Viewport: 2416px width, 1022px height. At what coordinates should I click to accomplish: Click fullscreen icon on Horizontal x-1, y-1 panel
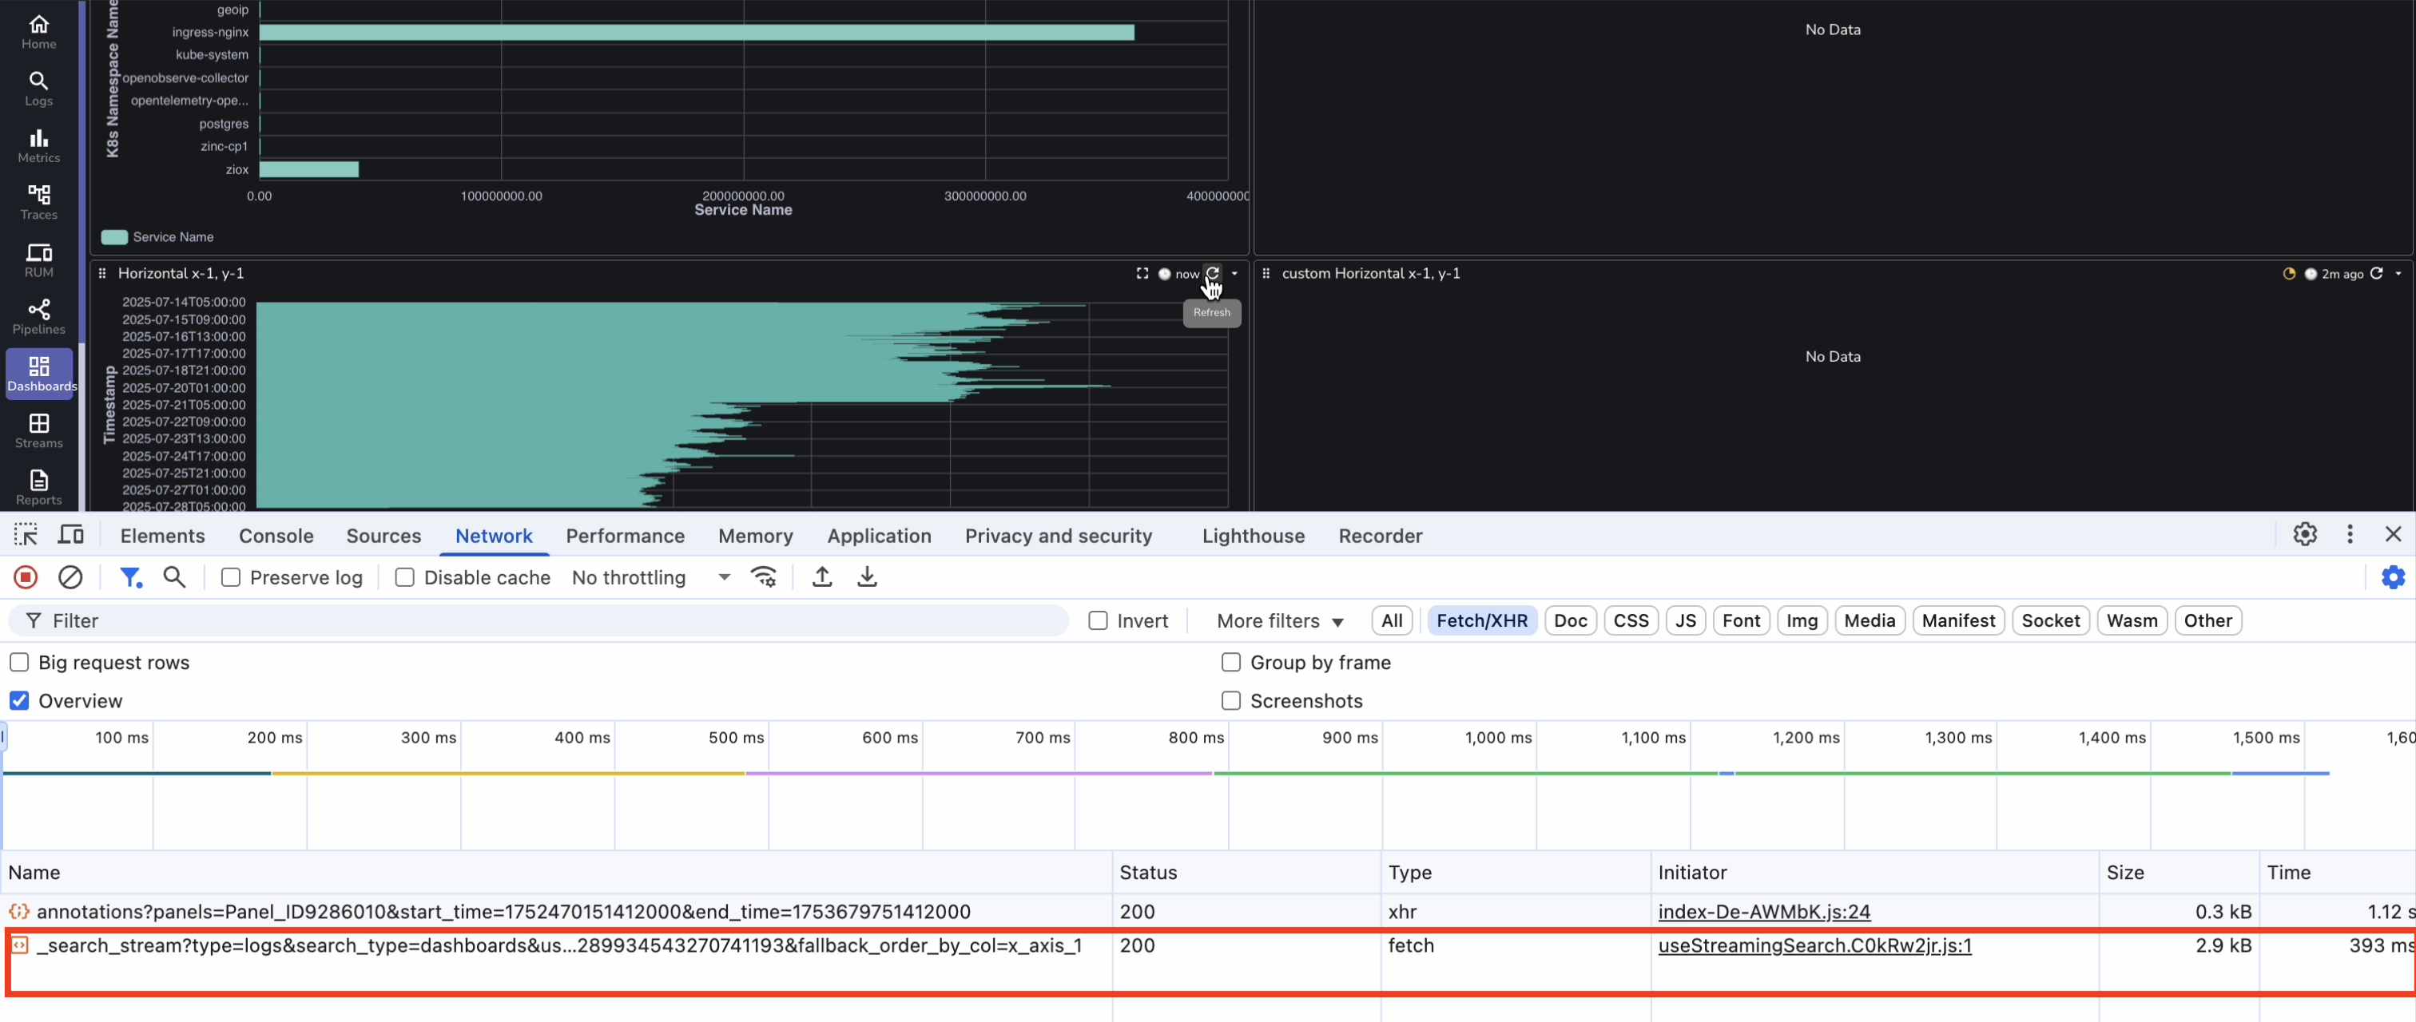[1142, 274]
